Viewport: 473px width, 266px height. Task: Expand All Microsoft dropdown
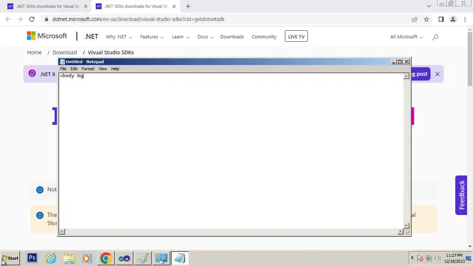[x=406, y=37]
